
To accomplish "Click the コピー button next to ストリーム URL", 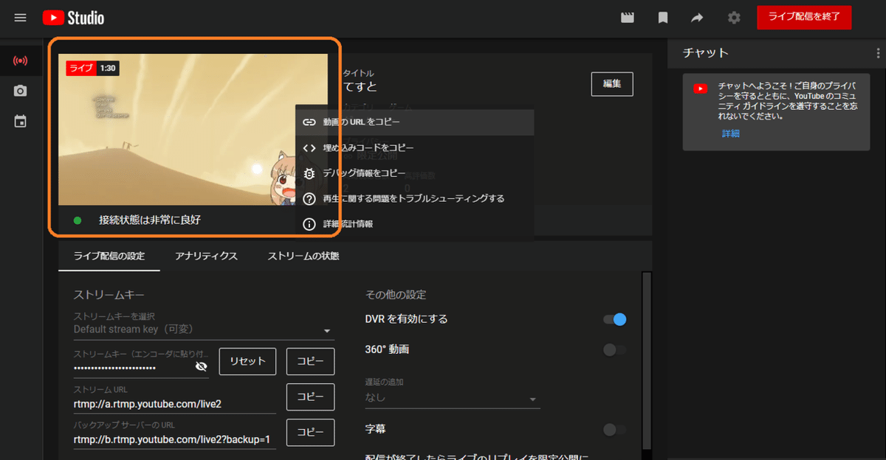I will tap(310, 397).
